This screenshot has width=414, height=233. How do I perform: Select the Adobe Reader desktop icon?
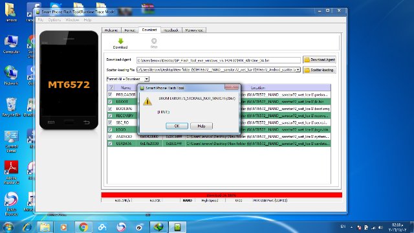[x=11, y=172]
